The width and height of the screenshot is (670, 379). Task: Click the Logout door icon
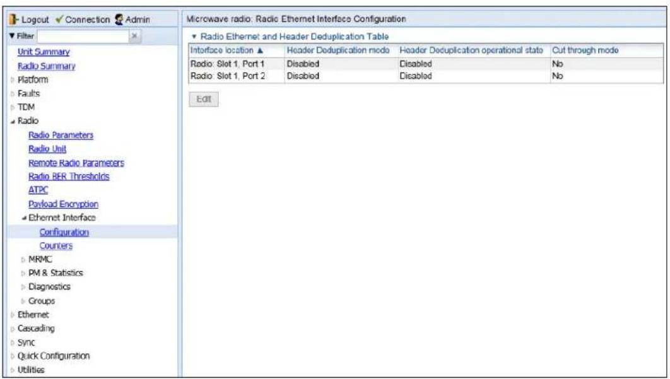coord(13,19)
